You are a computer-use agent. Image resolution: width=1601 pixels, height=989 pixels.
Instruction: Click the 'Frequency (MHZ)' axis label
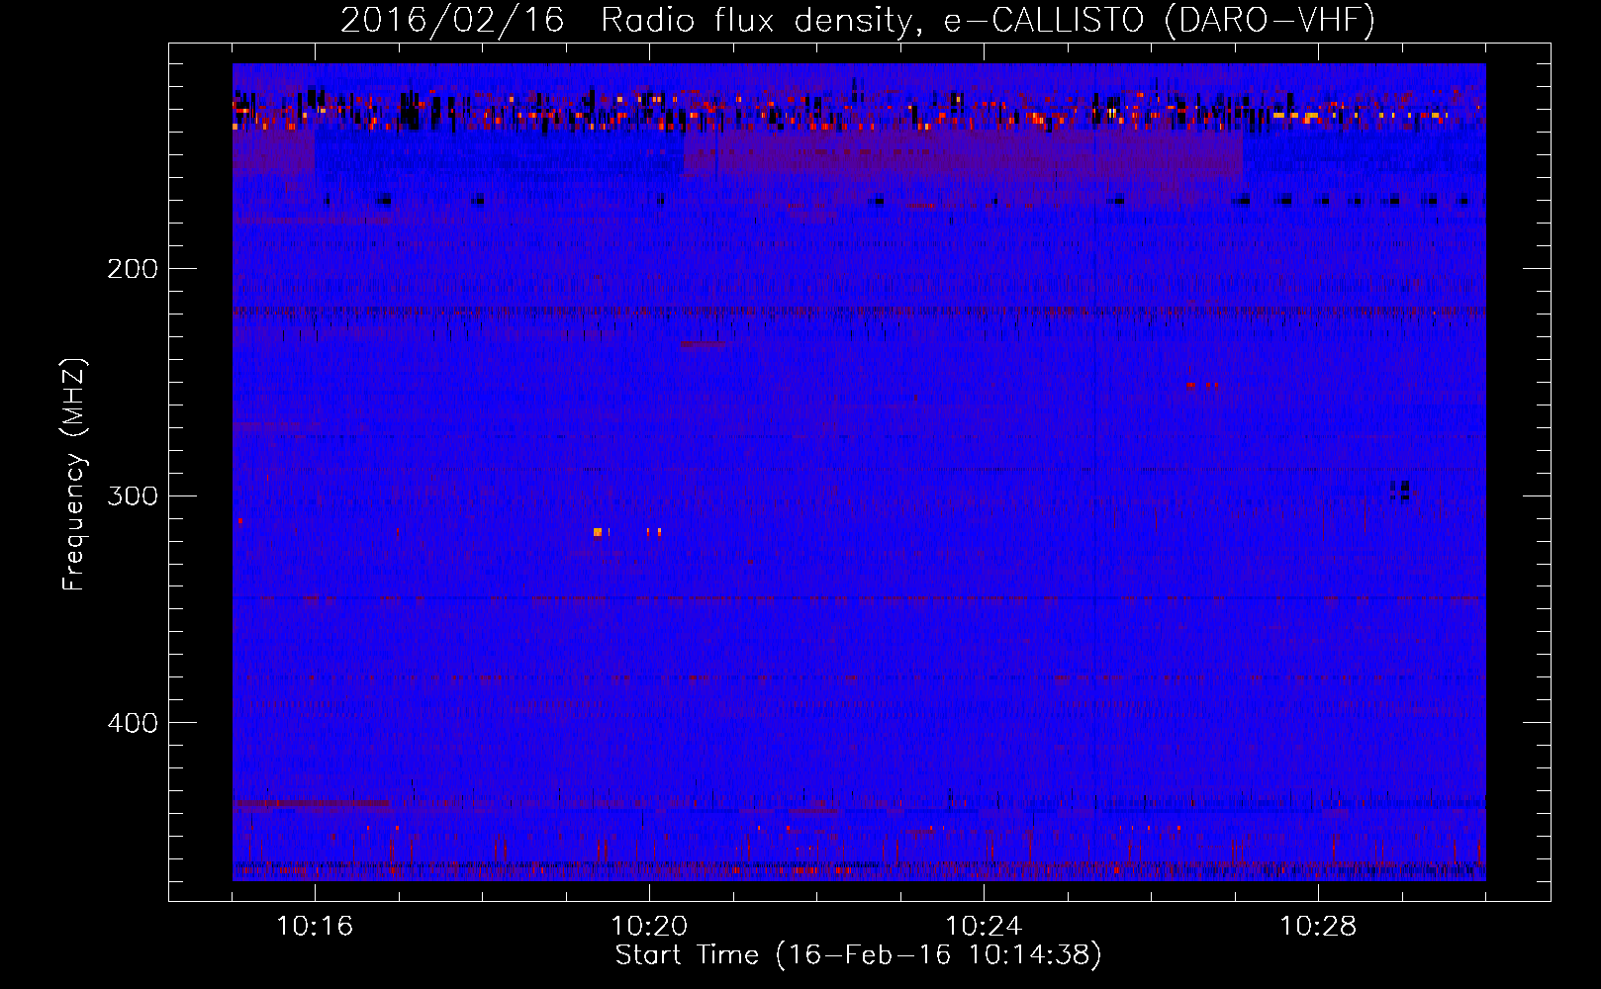pos(74,475)
